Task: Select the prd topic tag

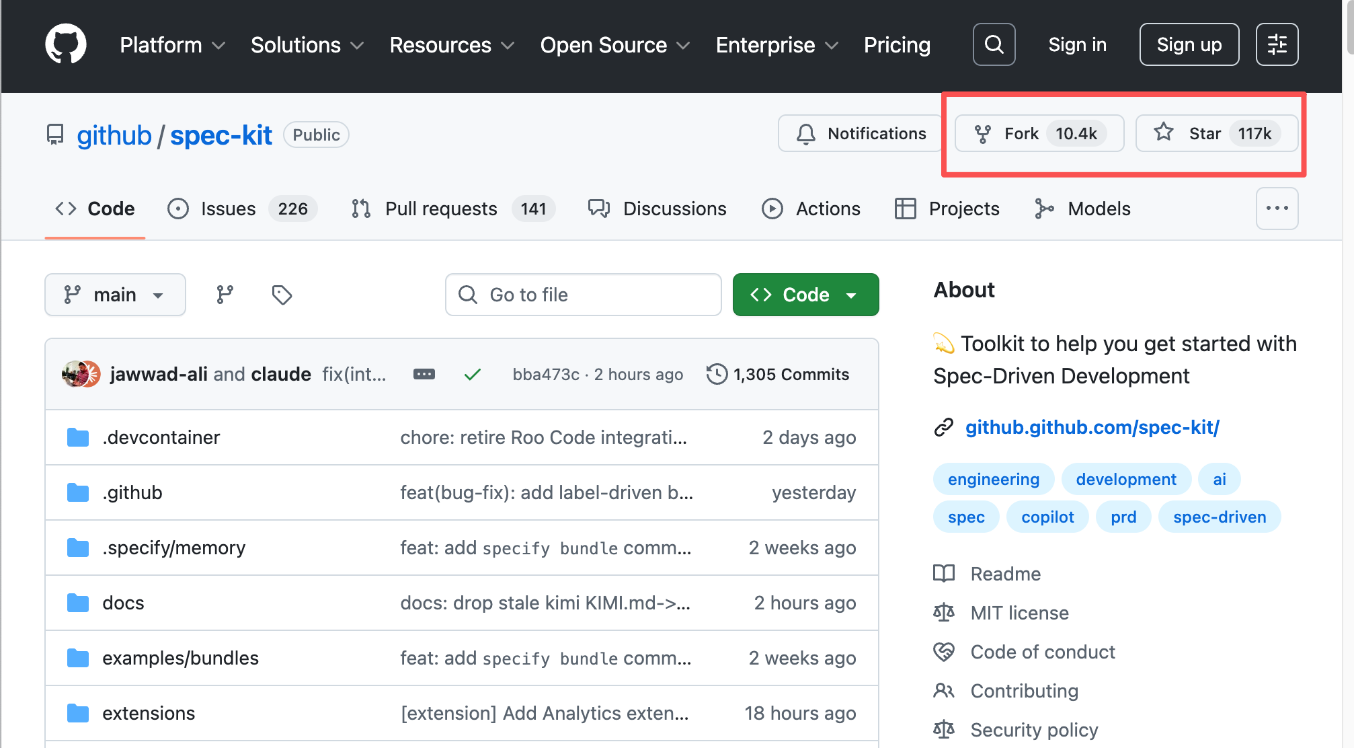Action: tap(1123, 517)
